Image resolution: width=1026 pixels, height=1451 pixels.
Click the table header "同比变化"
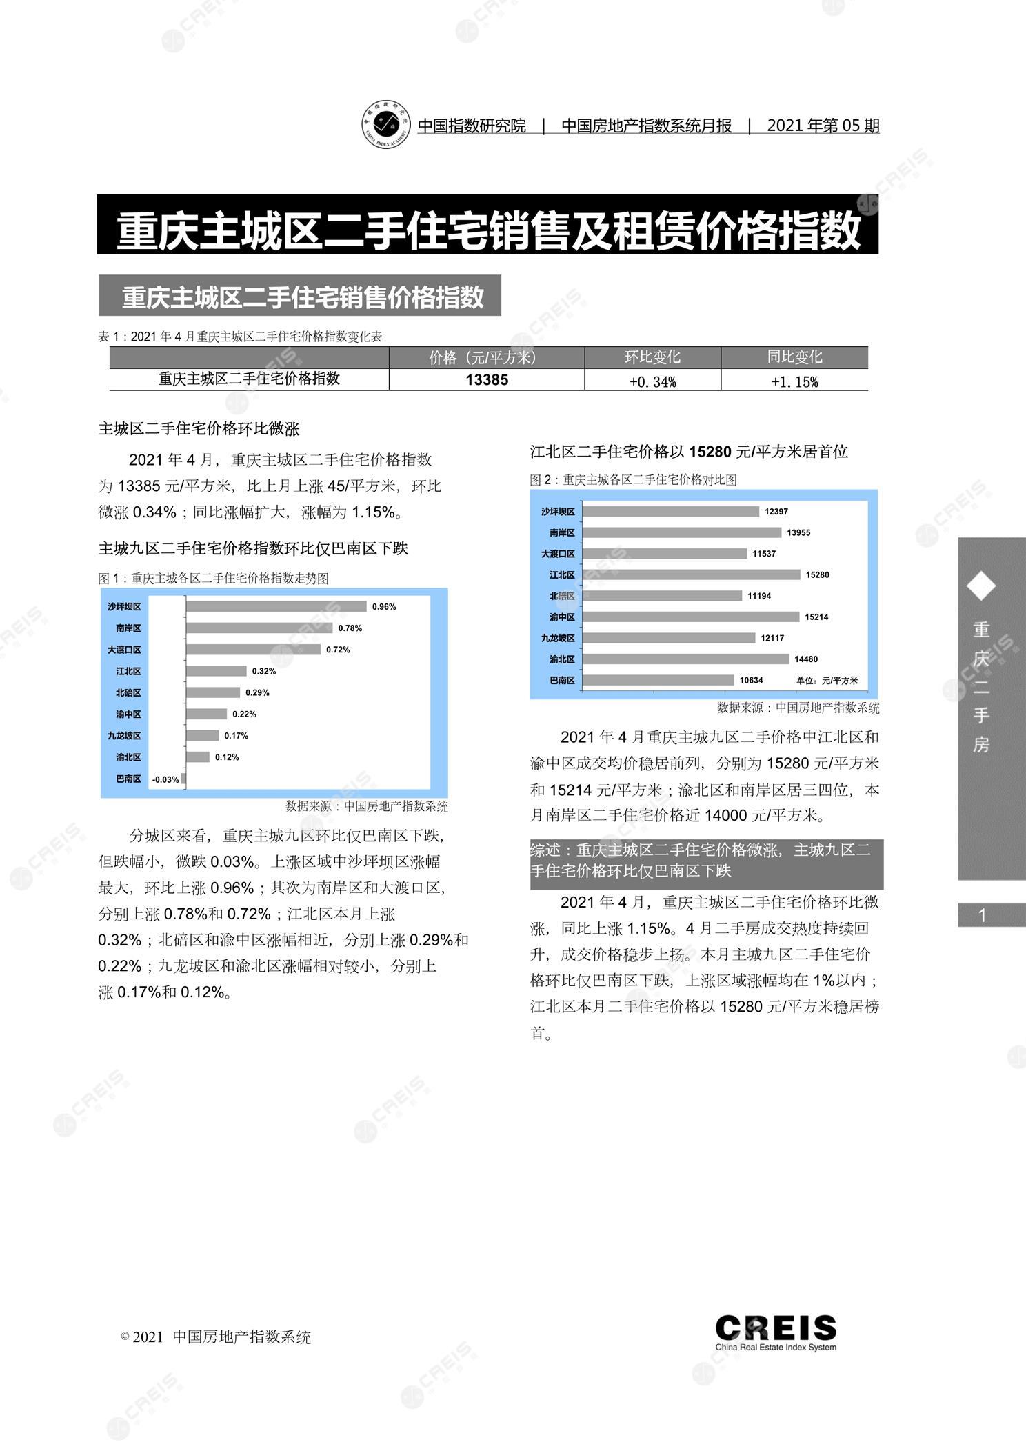[795, 357]
